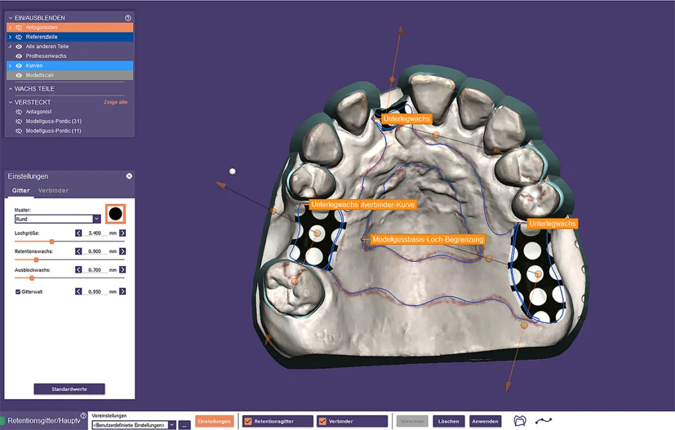Click the Zeige alle link
This screenshot has width=675, height=430.
[115, 102]
